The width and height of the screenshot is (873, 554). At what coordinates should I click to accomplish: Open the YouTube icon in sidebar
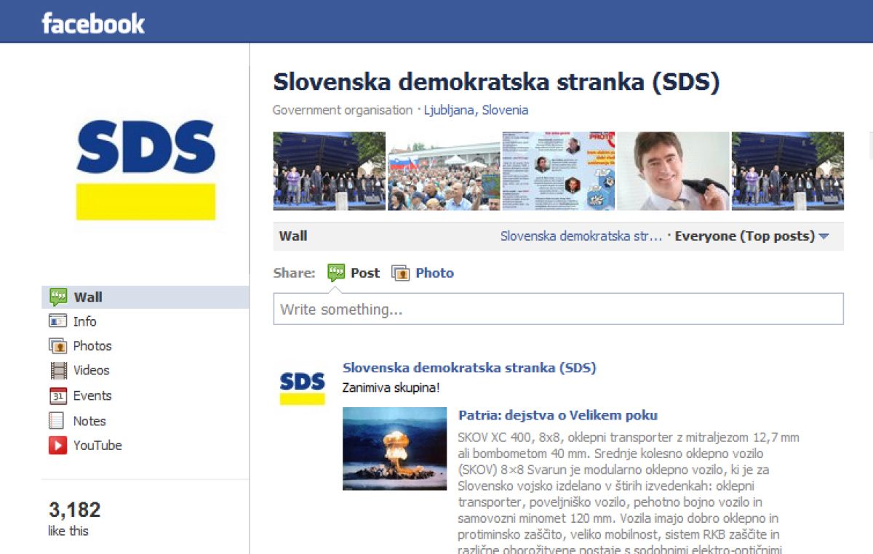click(x=58, y=445)
